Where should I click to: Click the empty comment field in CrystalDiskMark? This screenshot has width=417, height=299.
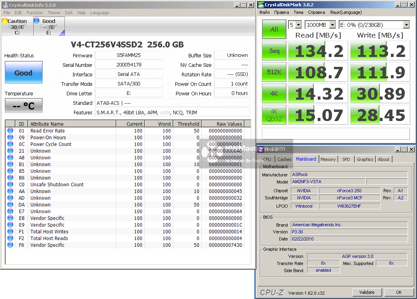click(x=335, y=133)
